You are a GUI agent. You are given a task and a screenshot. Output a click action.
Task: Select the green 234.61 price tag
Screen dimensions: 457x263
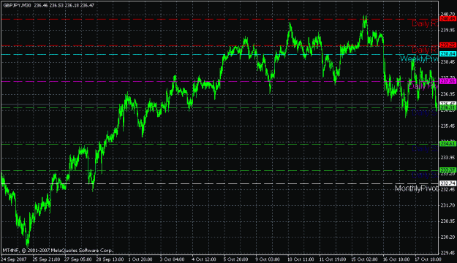click(447, 144)
